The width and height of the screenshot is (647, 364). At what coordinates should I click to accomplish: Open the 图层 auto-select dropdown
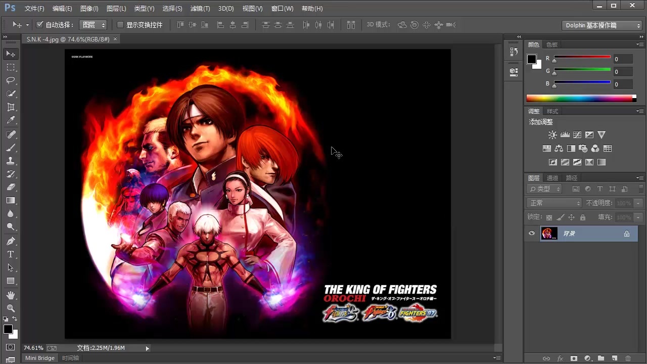pos(94,25)
